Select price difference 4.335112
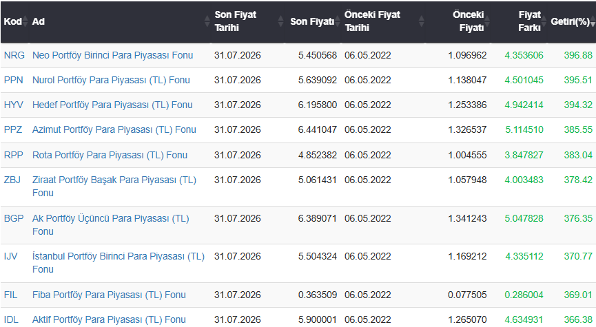Viewport: 596px width, 327px height. [524, 256]
